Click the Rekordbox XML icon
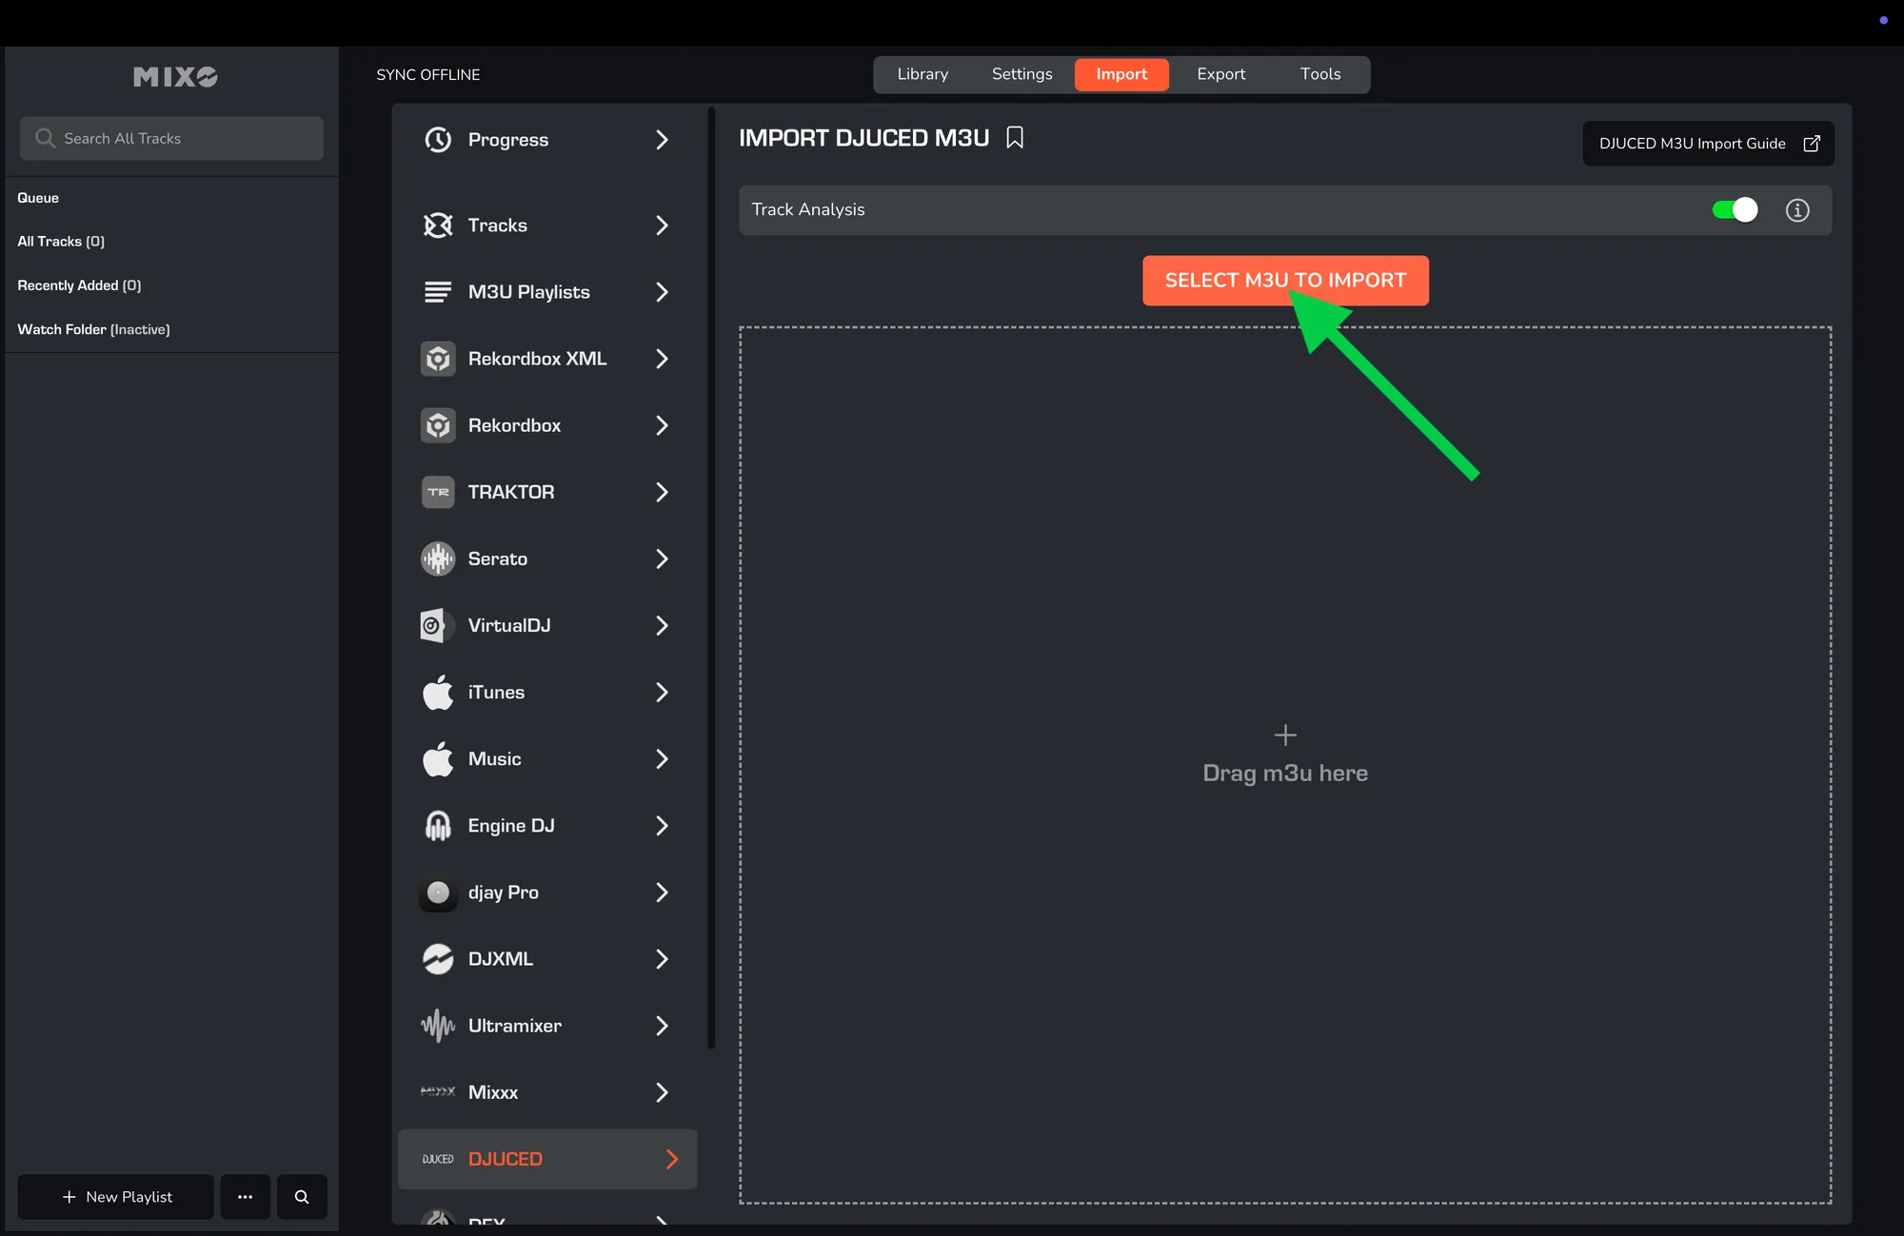Viewport: 1904px width, 1236px height. pyautogui.click(x=438, y=359)
